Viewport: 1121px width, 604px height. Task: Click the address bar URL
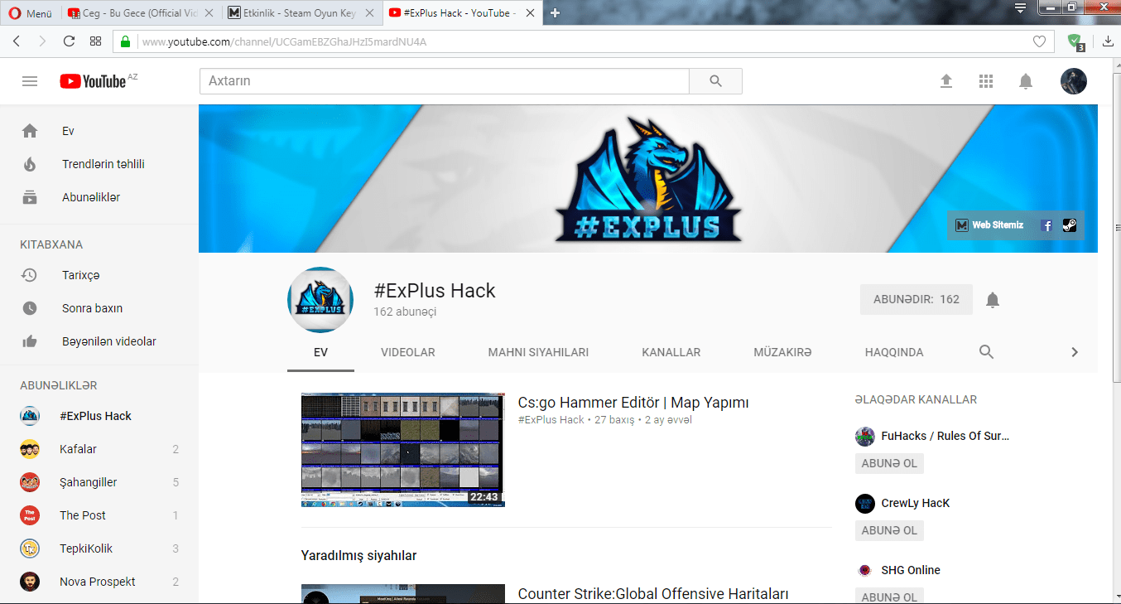(284, 41)
